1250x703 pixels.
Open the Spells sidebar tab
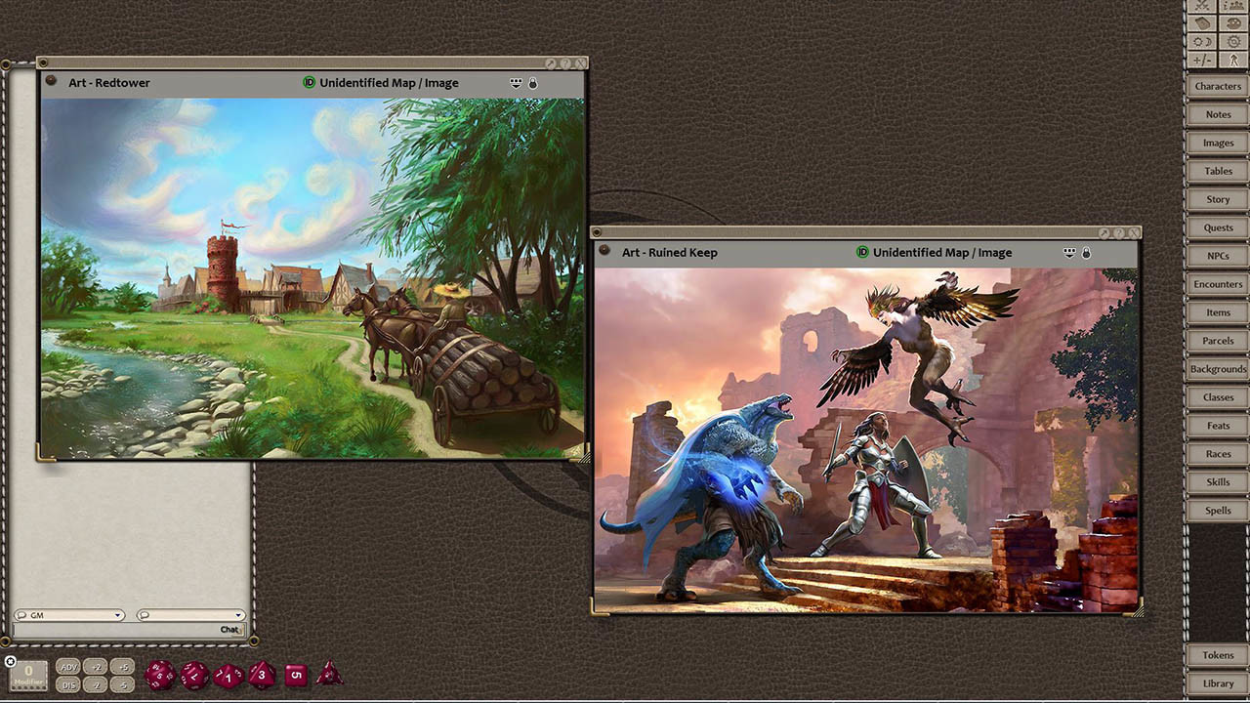1218,511
